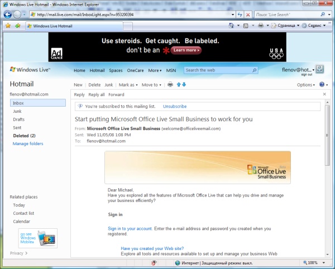Click the Windows Live logo
The image size is (335, 269).
(x=30, y=70)
